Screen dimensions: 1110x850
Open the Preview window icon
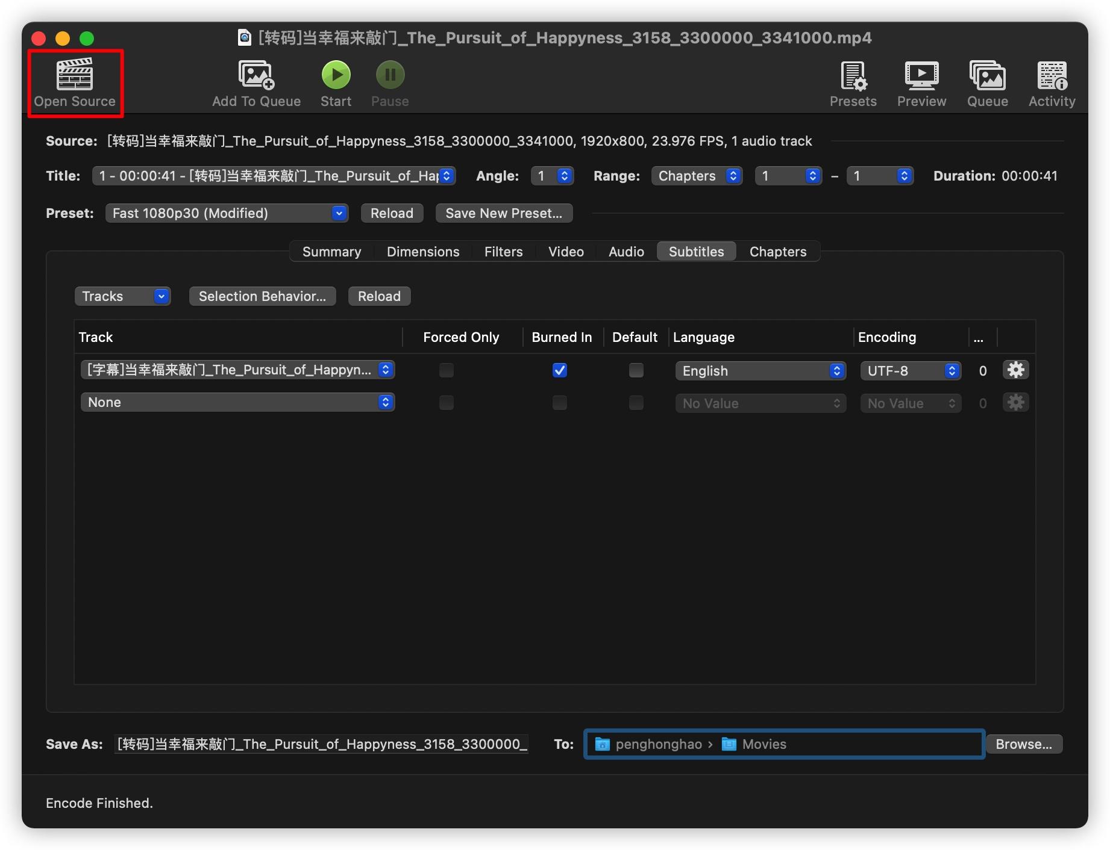click(921, 75)
